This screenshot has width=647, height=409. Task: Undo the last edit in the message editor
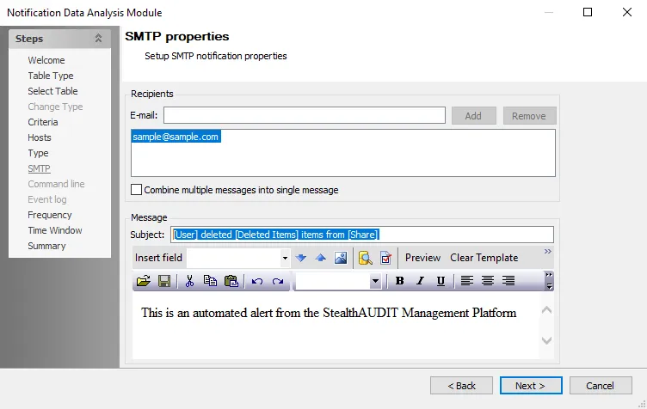(x=256, y=281)
